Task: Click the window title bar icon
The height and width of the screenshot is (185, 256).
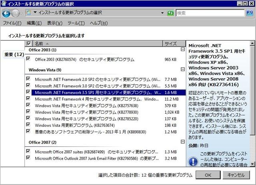Action: (3, 3)
